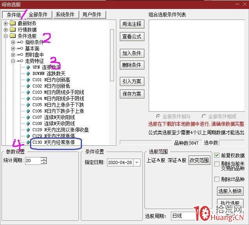This screenshot has height=225, width=249.
Task: Click the 选中数 result field
Action: [x=232, y=143]
